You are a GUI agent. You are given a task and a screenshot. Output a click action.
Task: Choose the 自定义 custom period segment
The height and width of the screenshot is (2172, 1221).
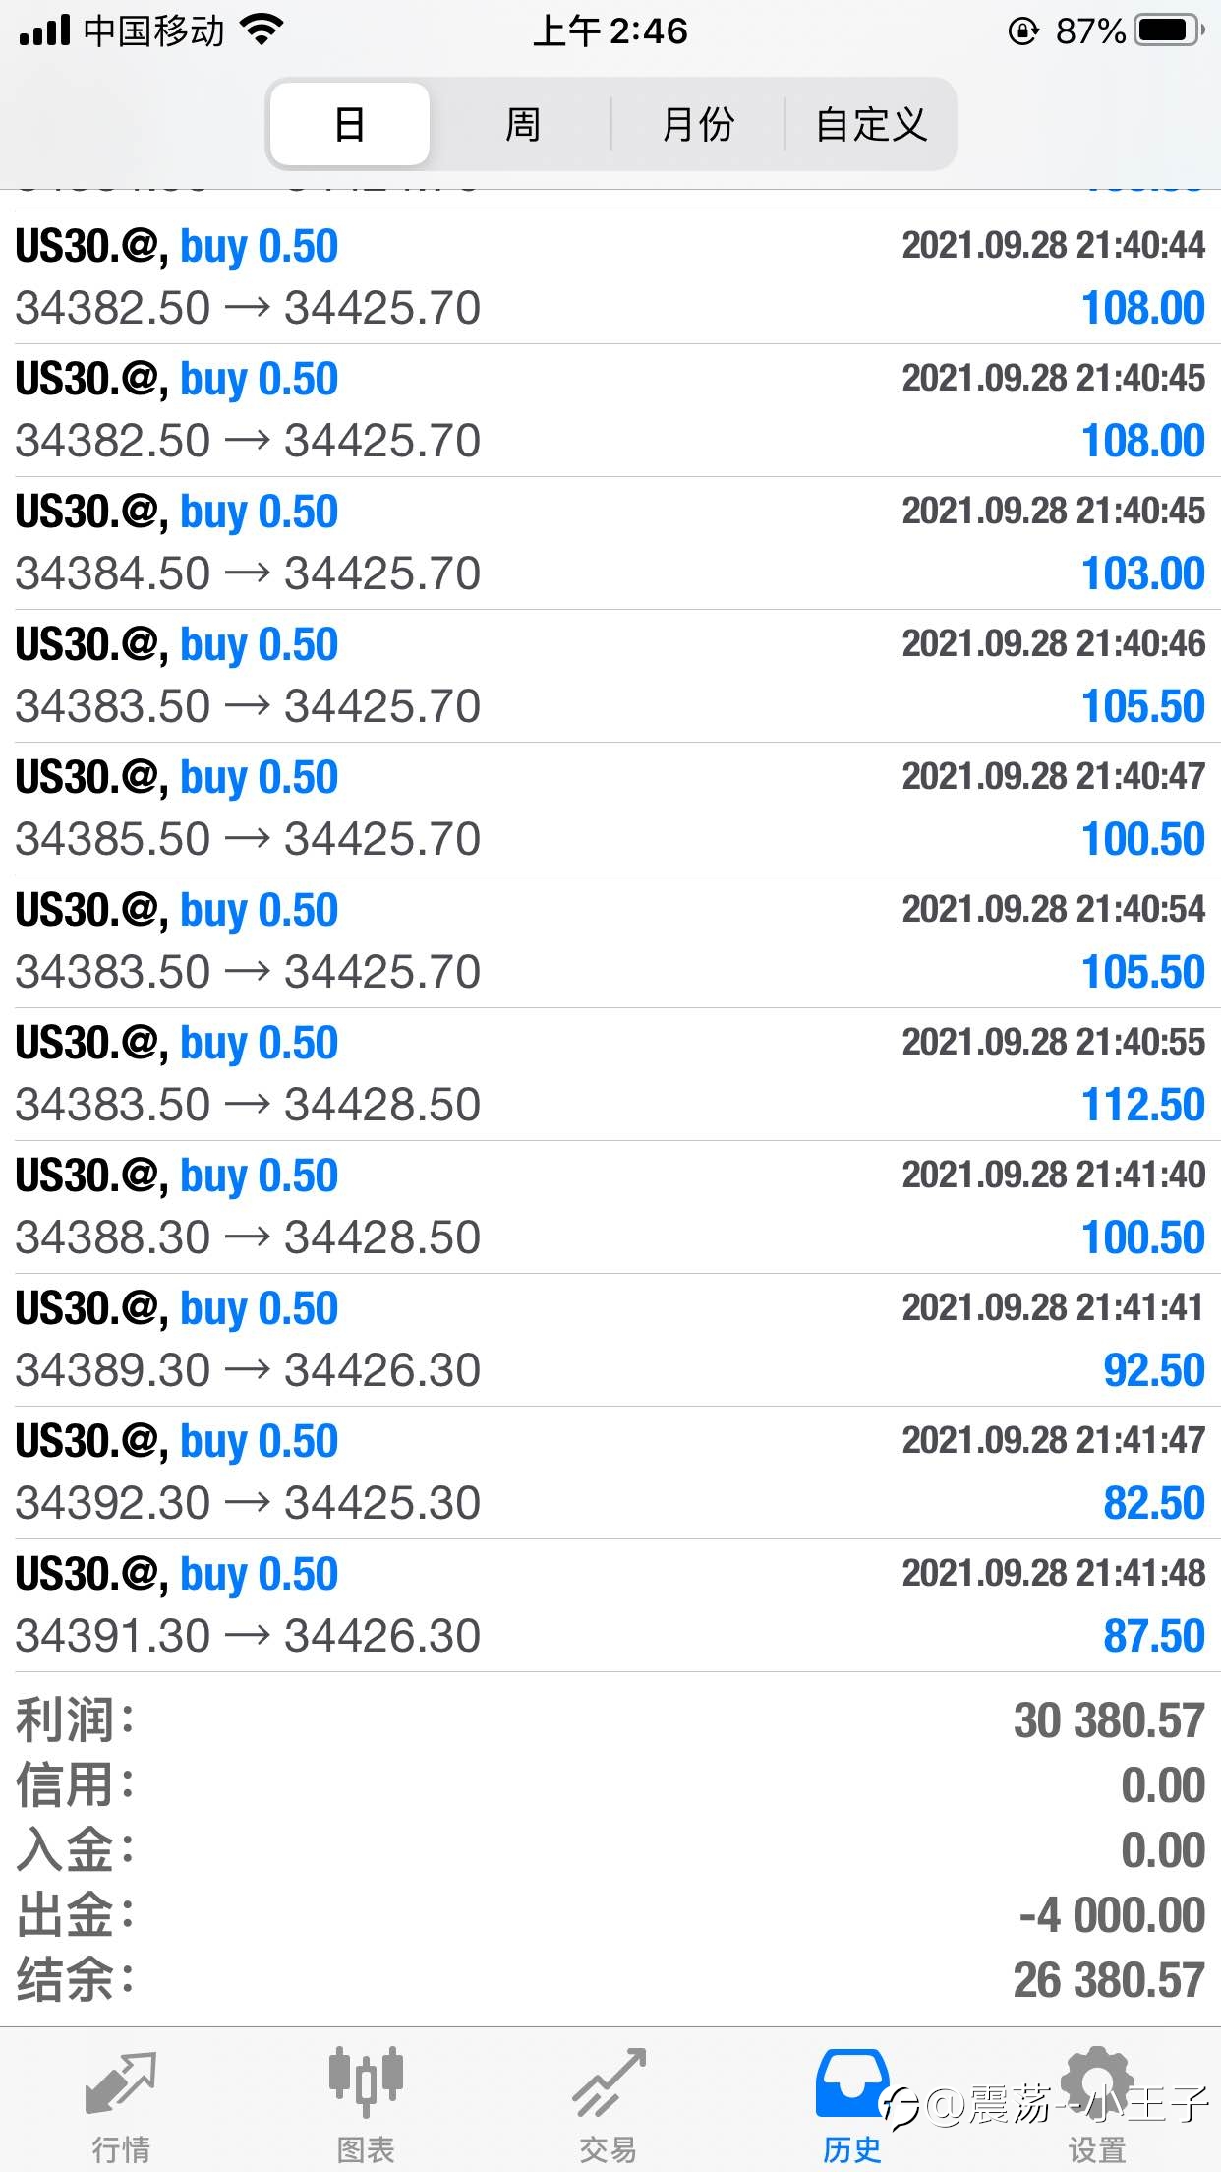click(x=871, y=124)
